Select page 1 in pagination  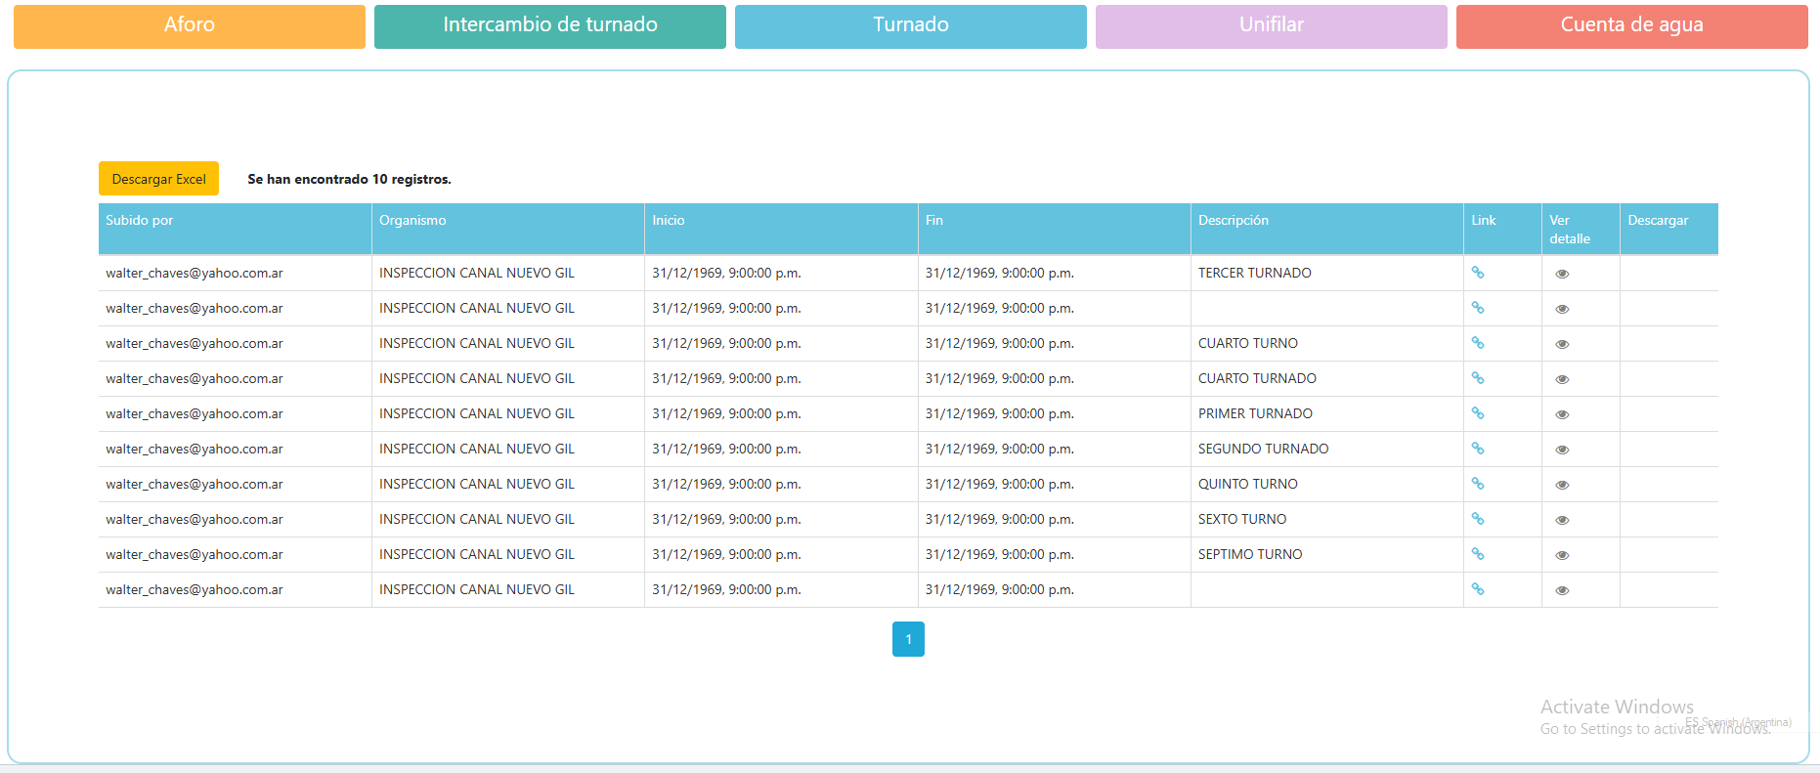(x=908, y=639)
